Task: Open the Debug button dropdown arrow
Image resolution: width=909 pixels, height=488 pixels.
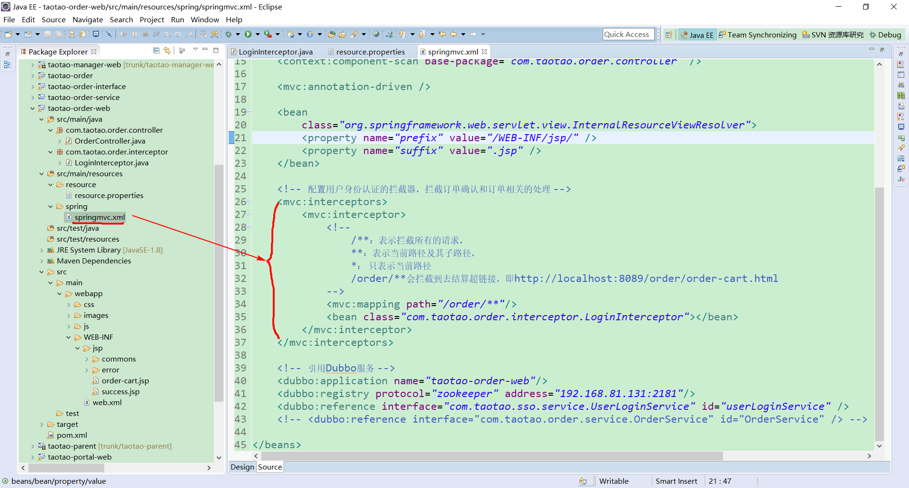Action: [238, 34]
